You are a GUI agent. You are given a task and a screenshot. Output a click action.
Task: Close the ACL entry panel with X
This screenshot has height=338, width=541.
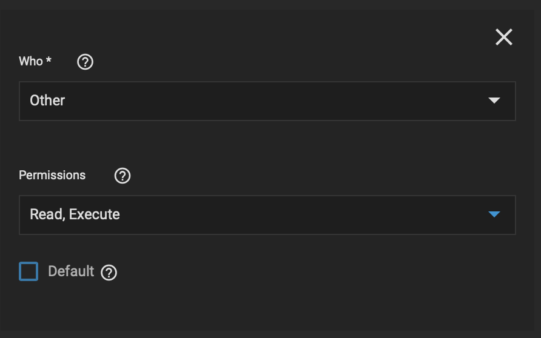tap(504, 37)
